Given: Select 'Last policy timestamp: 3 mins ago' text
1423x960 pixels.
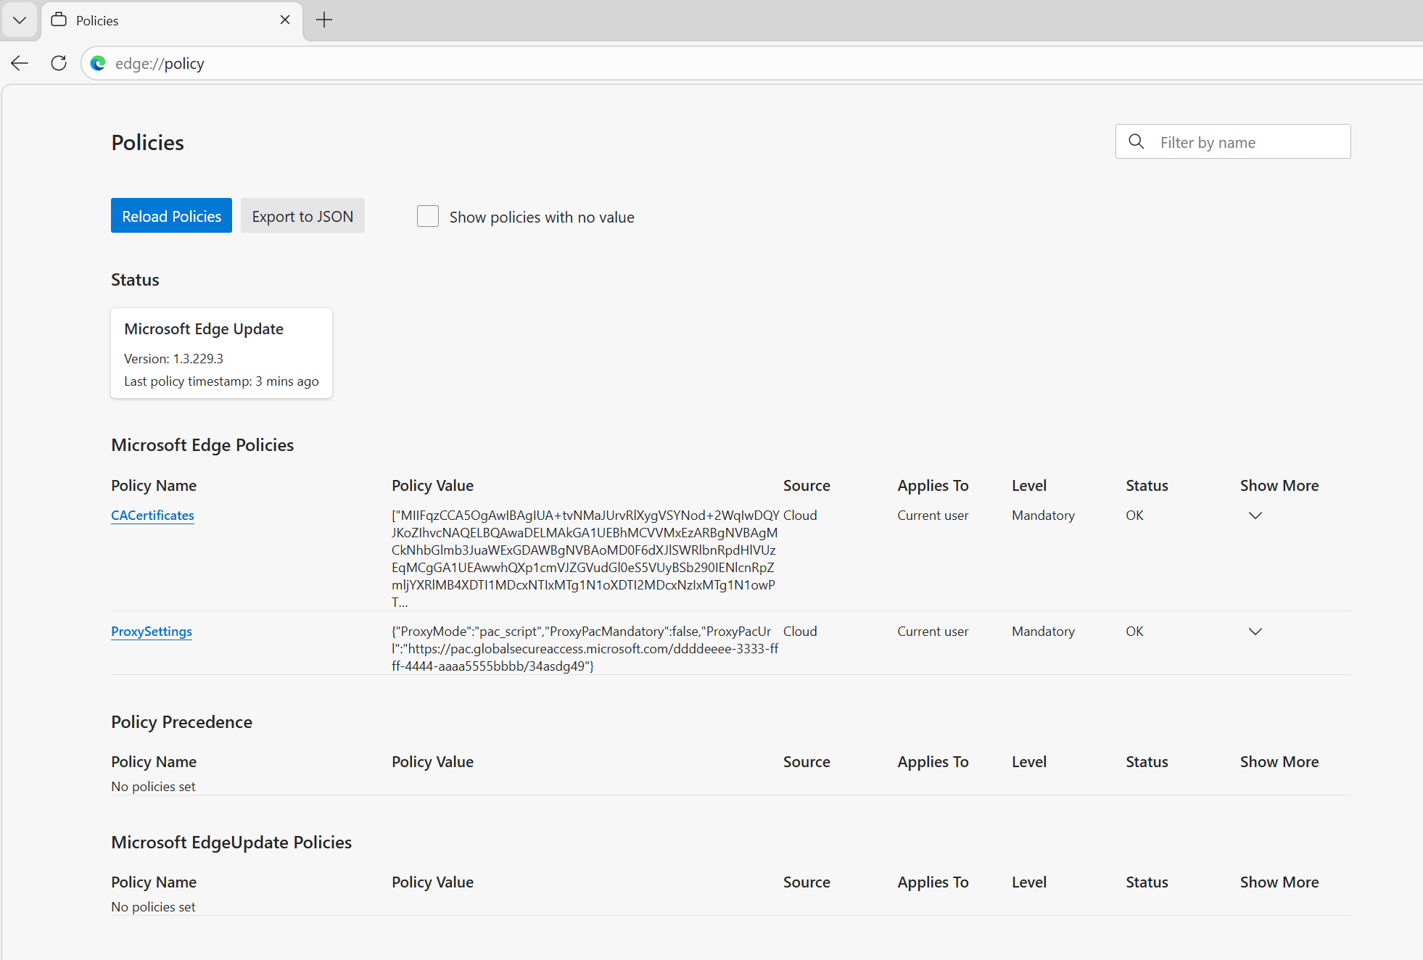Looking at the screenshot, I should pos(221,381).
